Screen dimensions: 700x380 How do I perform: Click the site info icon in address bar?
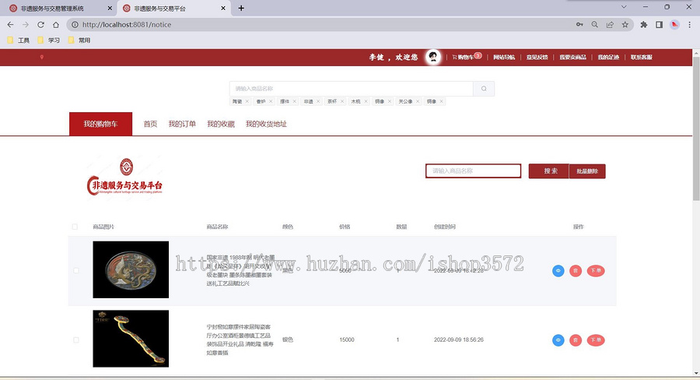(x=75, y=25)
